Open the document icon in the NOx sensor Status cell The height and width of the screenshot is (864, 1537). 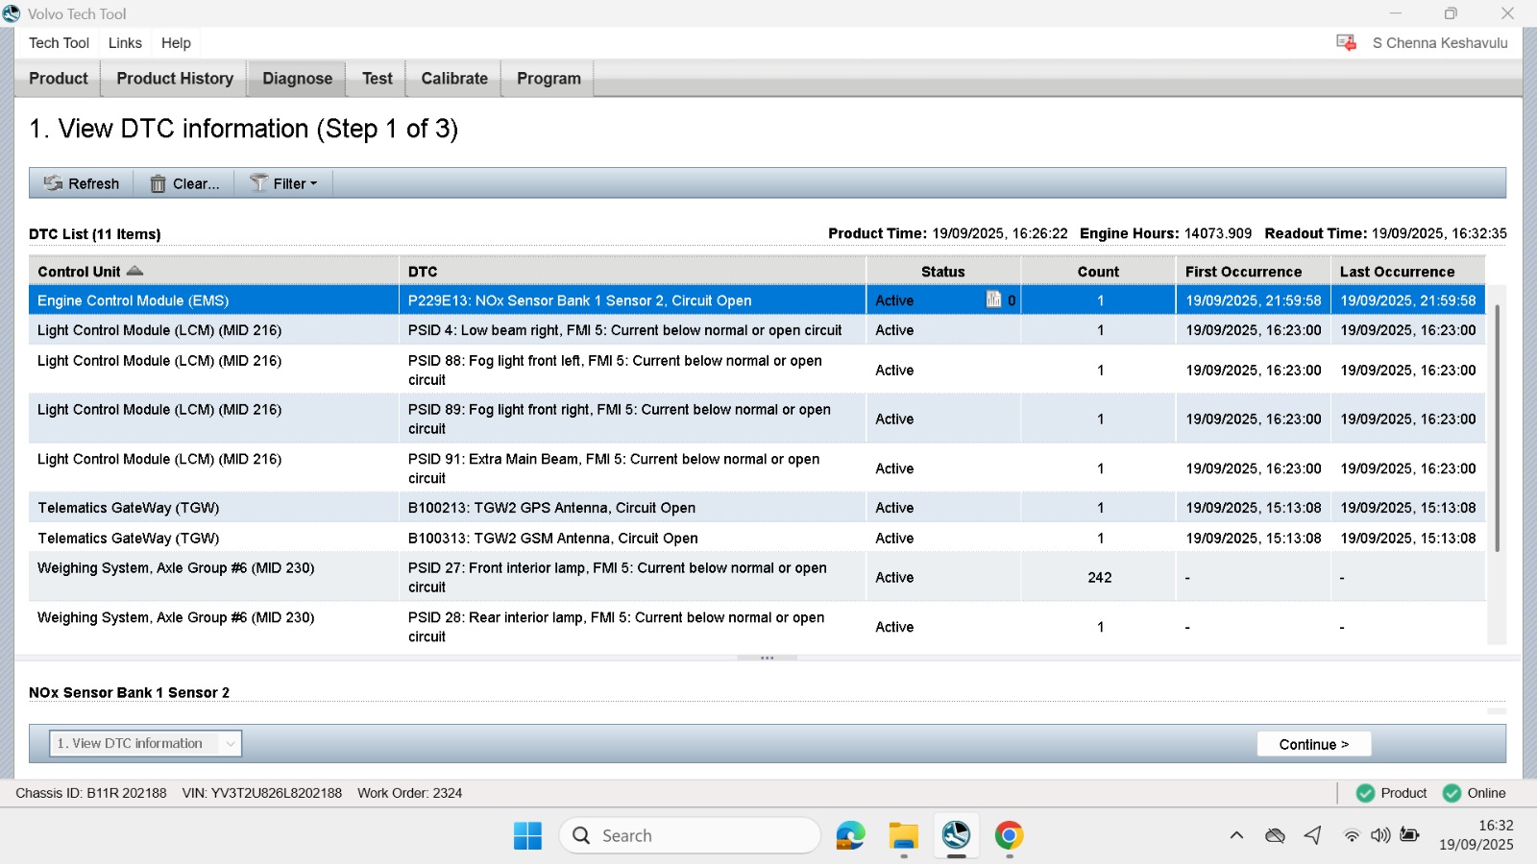(x=993, y=300)
